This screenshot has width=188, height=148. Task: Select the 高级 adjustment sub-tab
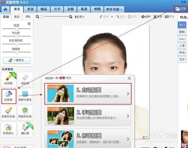(x=17, y=17)
